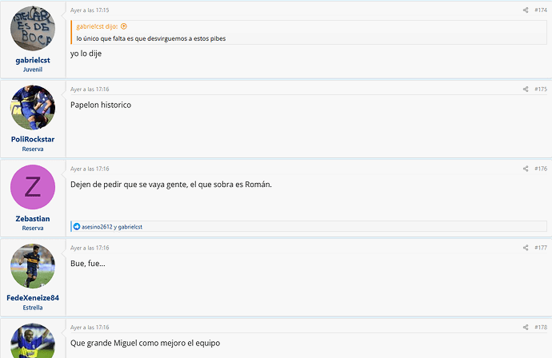The width and height of the screenshot is (552, 358).
Task: Click 'gabrielcst dijo:' quote header
Action: pyautogui.click(x=97, y=26)
